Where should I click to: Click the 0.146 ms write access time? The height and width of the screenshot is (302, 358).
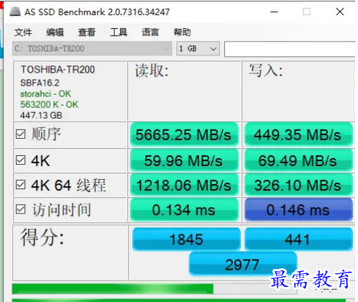[298, 210]
